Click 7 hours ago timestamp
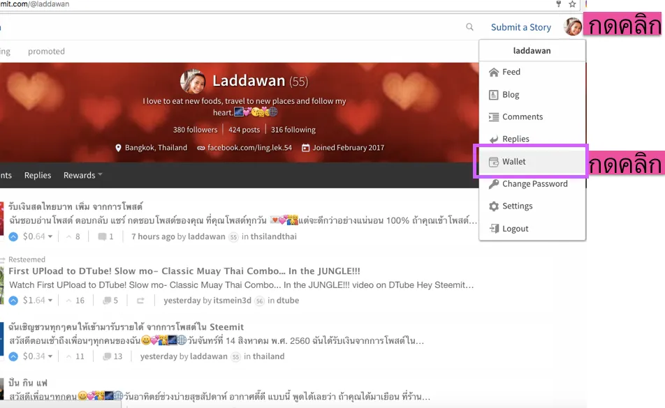The height and width of the screenshot is (408, 665). (153, 236)
